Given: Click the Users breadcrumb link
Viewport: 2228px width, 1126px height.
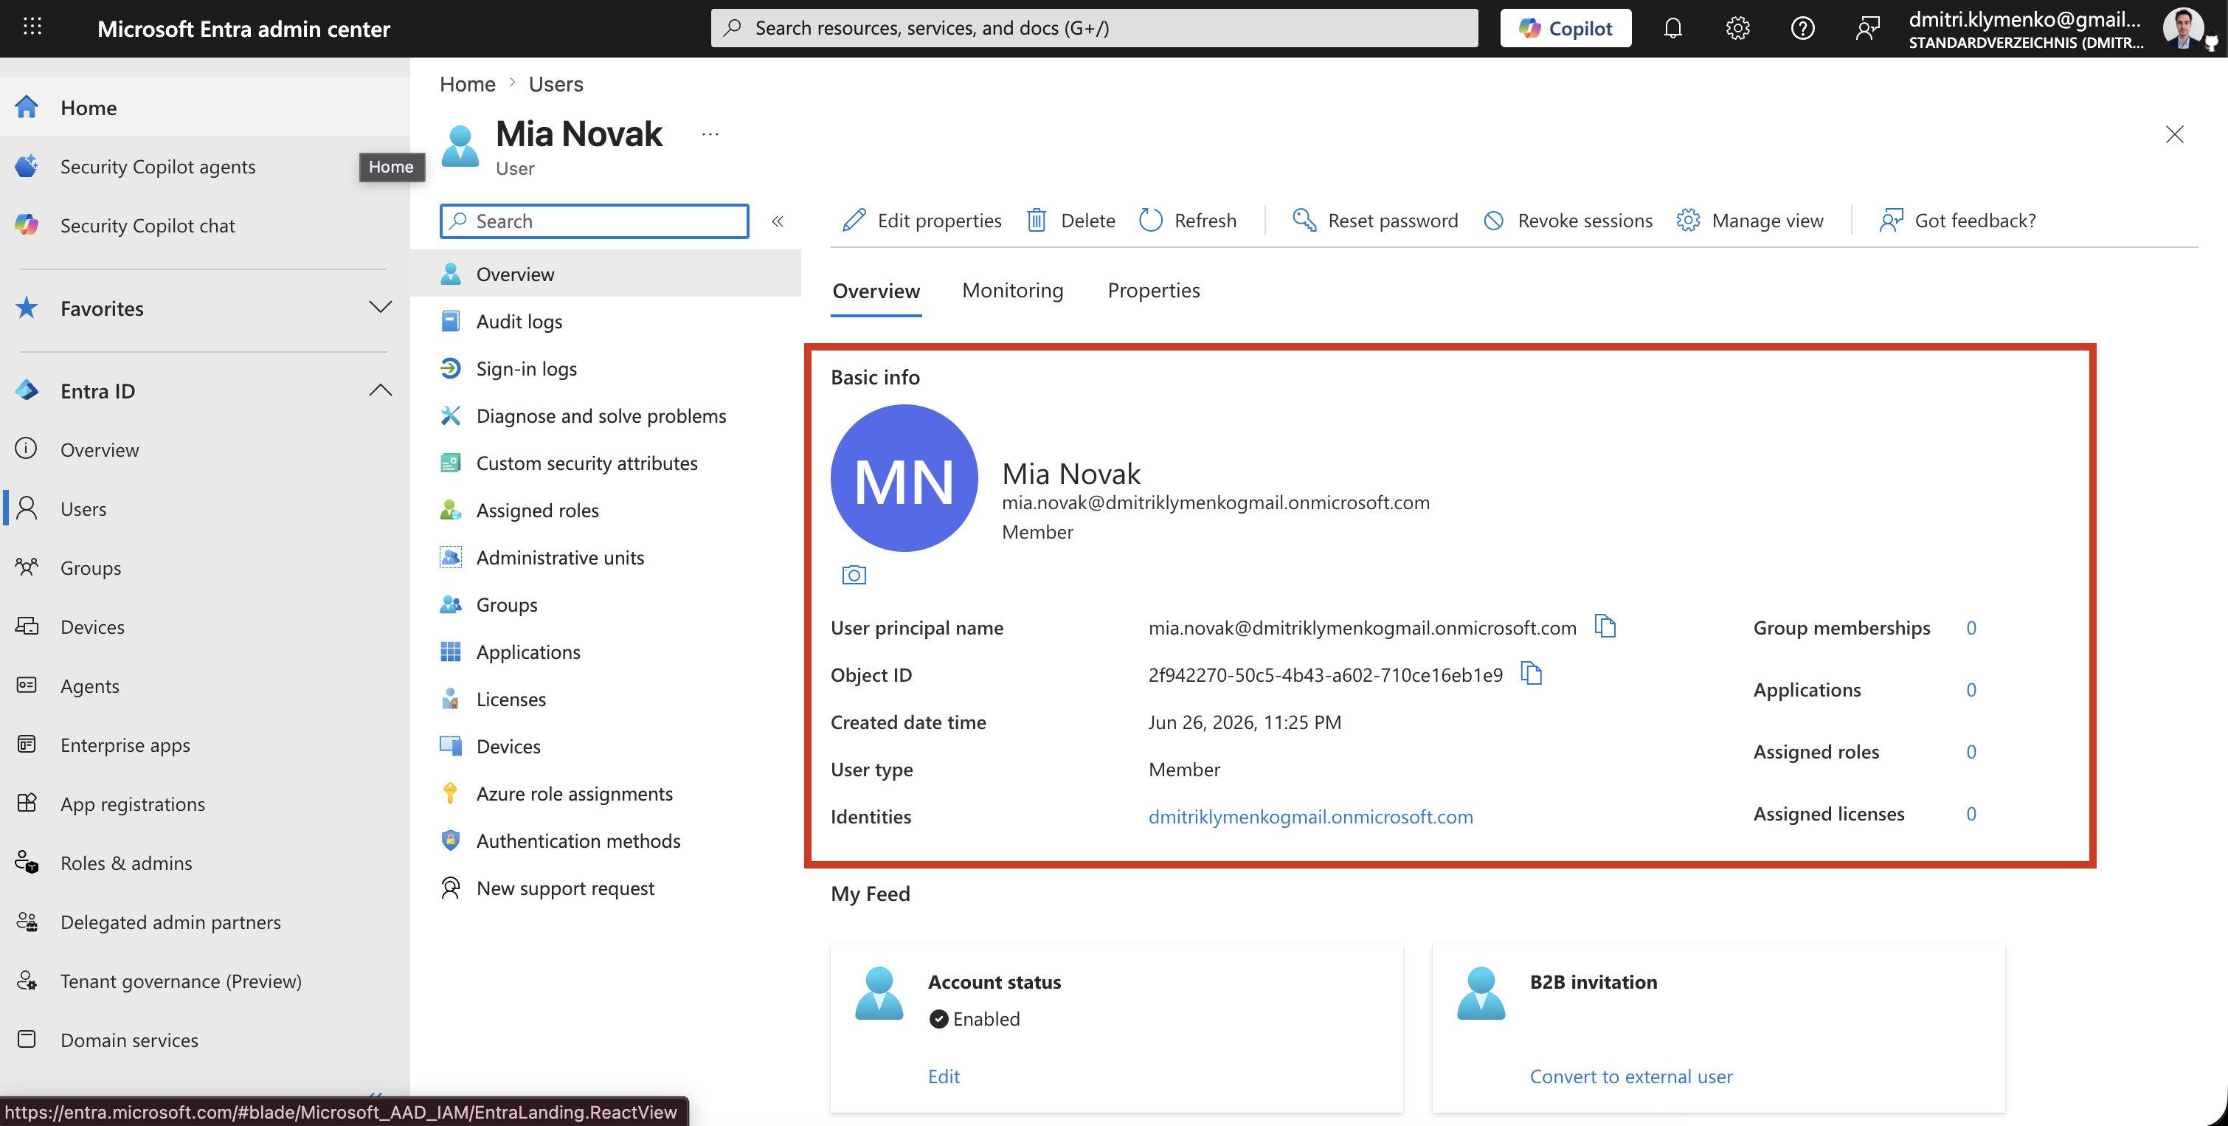Looking at the screenshot, I should pos(556,84).
